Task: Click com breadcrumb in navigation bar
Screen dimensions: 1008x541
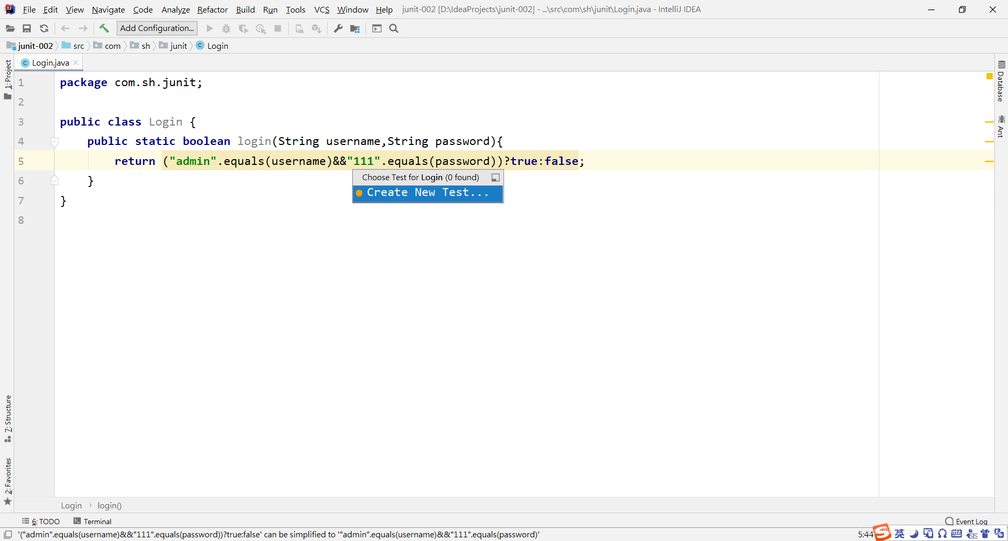Action: pyautogui.click(x=108, y=46)
